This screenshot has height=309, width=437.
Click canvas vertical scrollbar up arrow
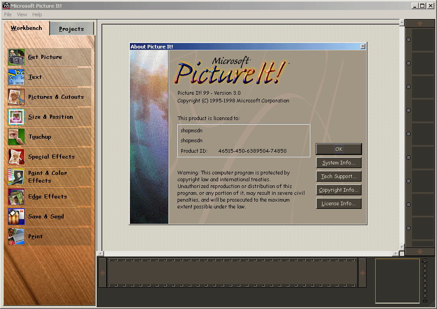[x=402, y=23]
